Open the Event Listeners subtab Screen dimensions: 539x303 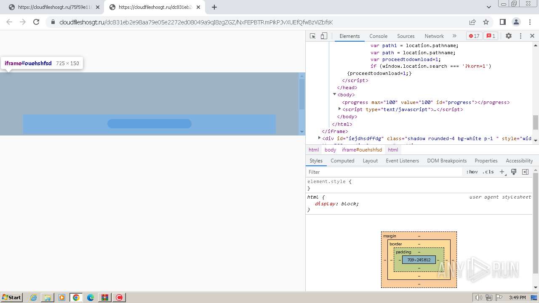pyautogui.click(x=402, y=161)
